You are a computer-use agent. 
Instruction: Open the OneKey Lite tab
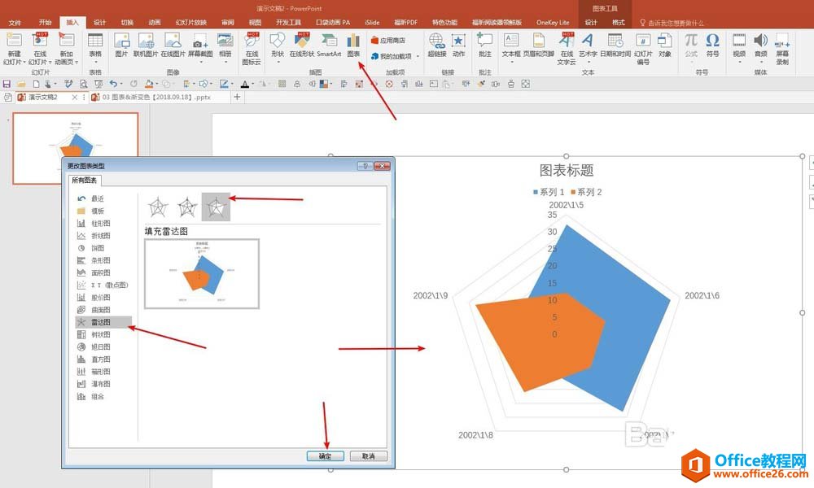[553, 22]
